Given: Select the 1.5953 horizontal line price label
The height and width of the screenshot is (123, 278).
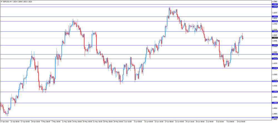Looking at the screenshot, I should [x=274, y=4].
